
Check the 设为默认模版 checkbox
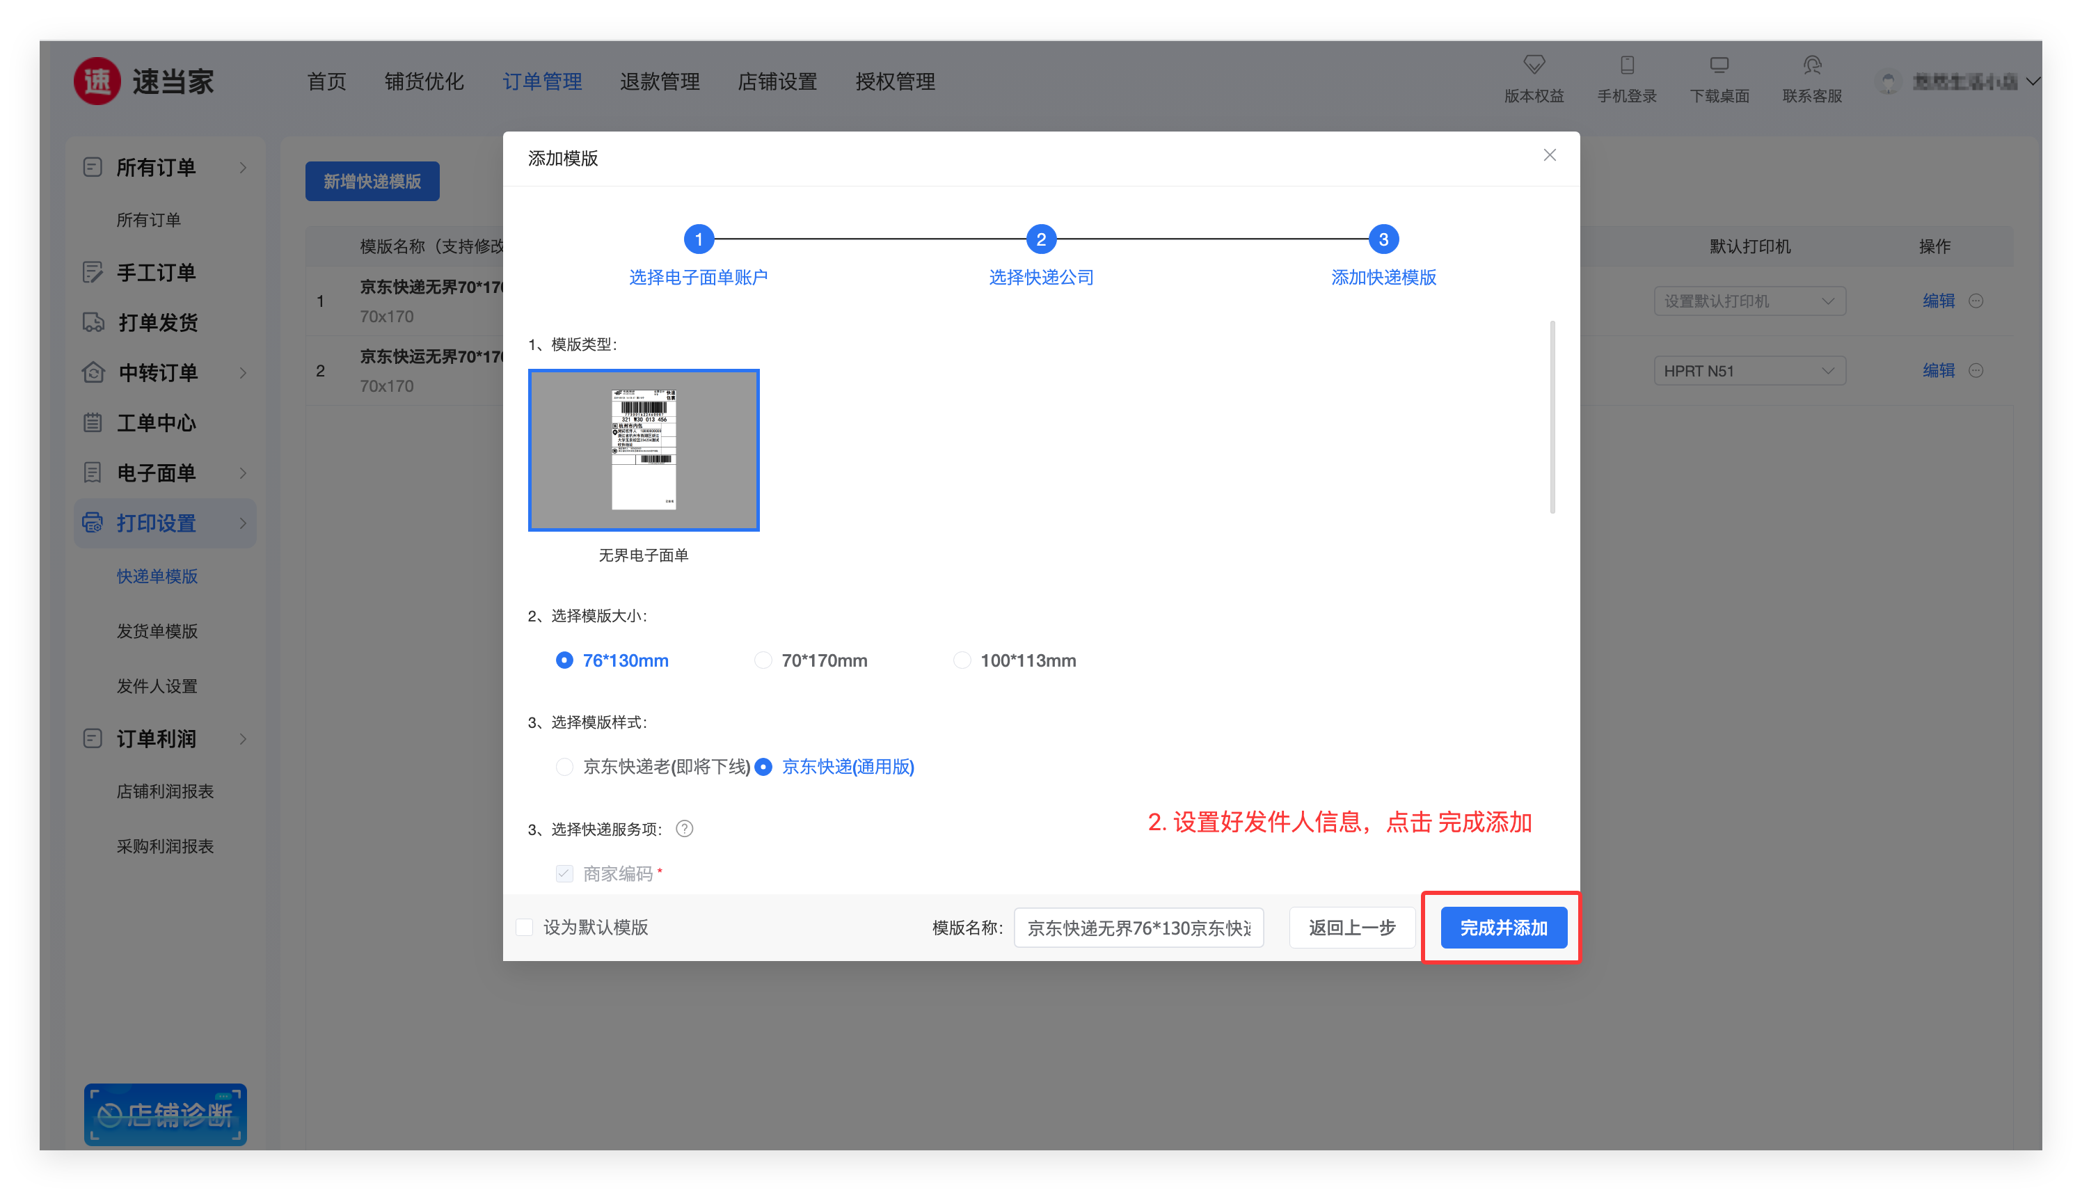[x=525, y=927]
